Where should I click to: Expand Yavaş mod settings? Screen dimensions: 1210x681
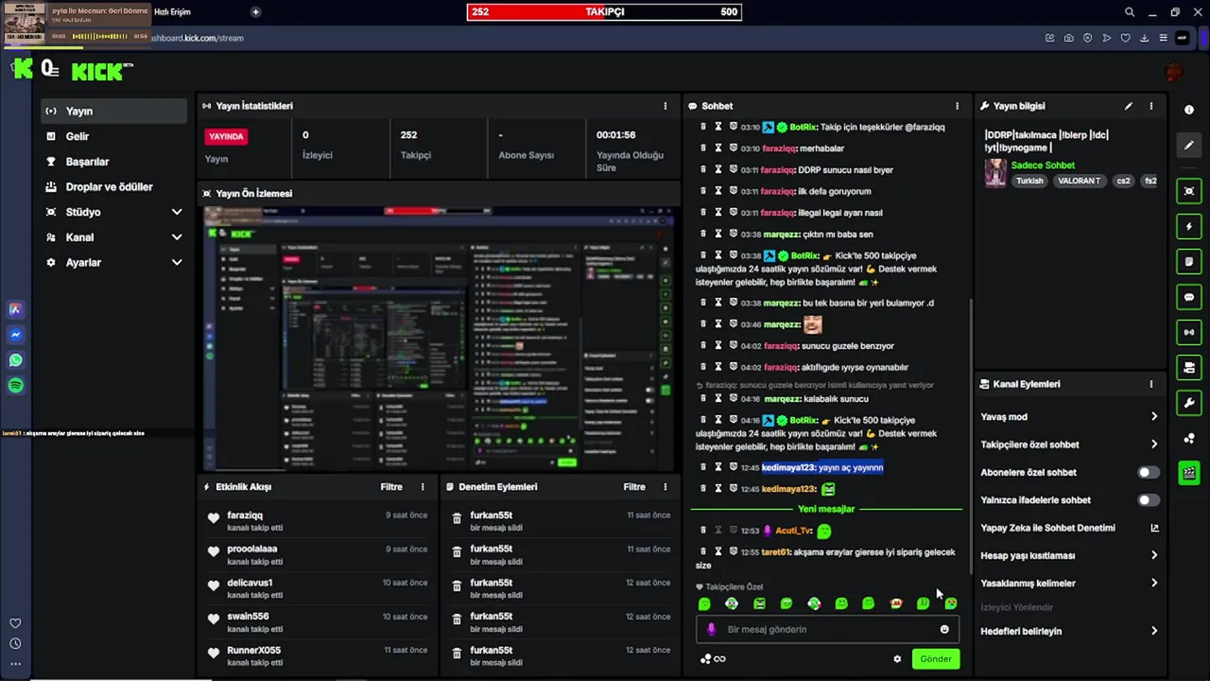[1069, 416]
